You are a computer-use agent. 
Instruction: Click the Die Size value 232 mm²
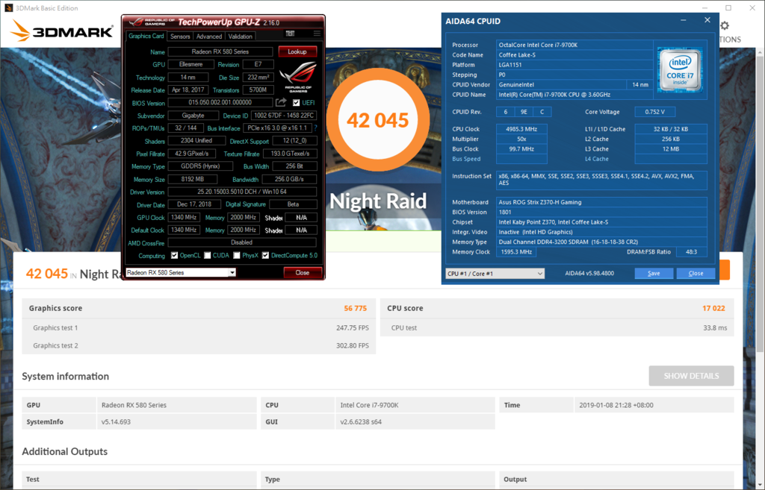click(x=258, y=78)
